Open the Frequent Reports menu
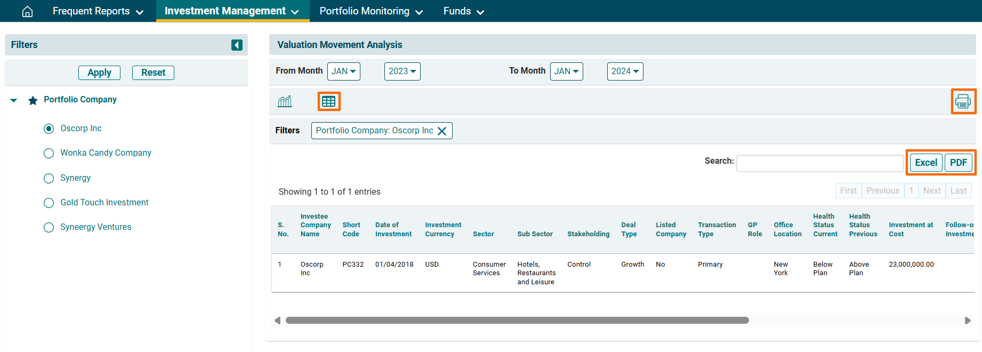The width and height of the screenshot is (982, 352). [98, 11]
